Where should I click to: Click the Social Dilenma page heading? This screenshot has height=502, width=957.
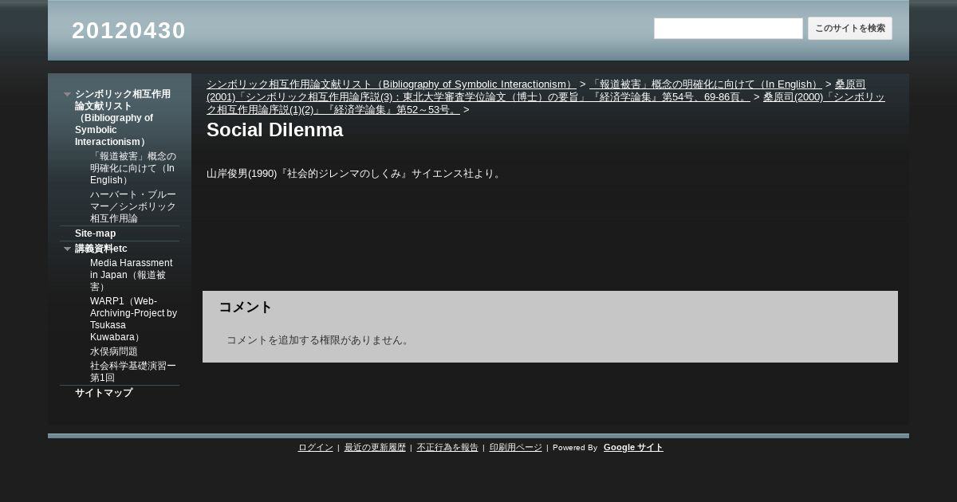pos(275,130)
